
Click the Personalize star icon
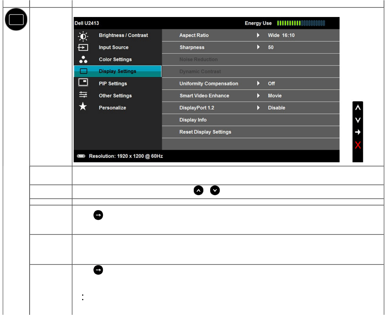click(83, 107)
